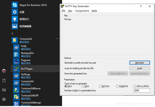Click the PuTTYgen list entry label

click(x=27, y=69)
